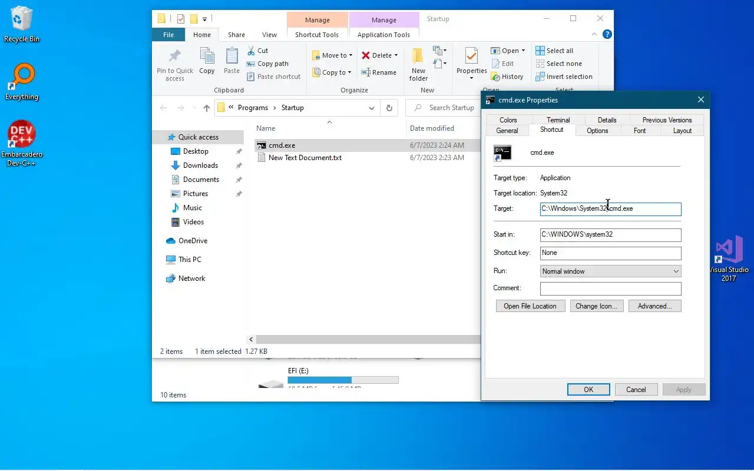Open the Recycle Bin desktop icon
The image size is (754, 471).
(22, 24)
